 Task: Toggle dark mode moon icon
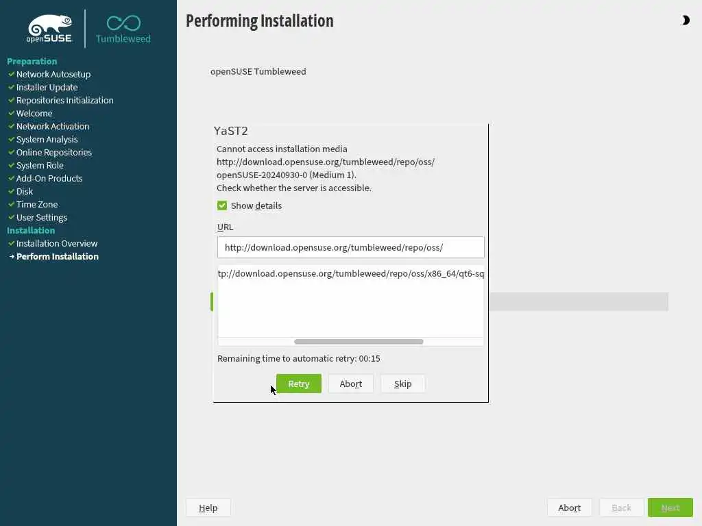click(x=686, y=20)
